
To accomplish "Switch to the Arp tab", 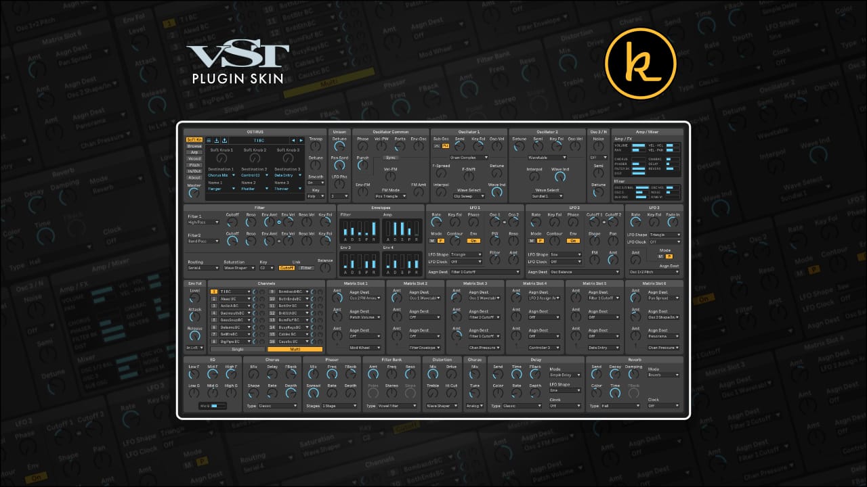I will [x=194, y=152].
